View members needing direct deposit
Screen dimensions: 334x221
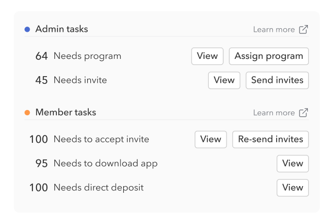tap(292, 188)
